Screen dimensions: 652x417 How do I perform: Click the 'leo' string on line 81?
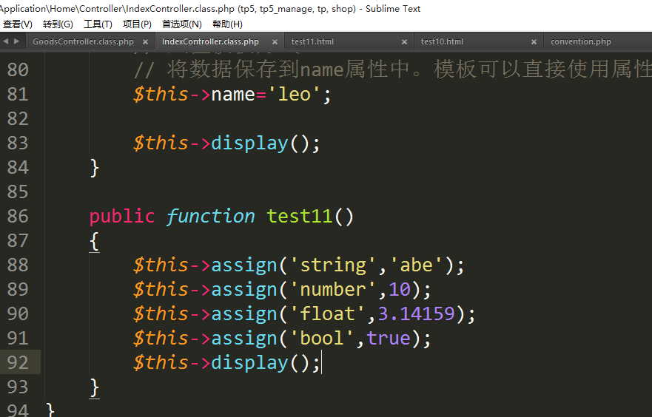294,94
